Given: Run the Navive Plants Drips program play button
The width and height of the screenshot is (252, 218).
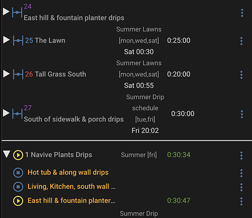Looking at the screenshot, I should 18,155.
